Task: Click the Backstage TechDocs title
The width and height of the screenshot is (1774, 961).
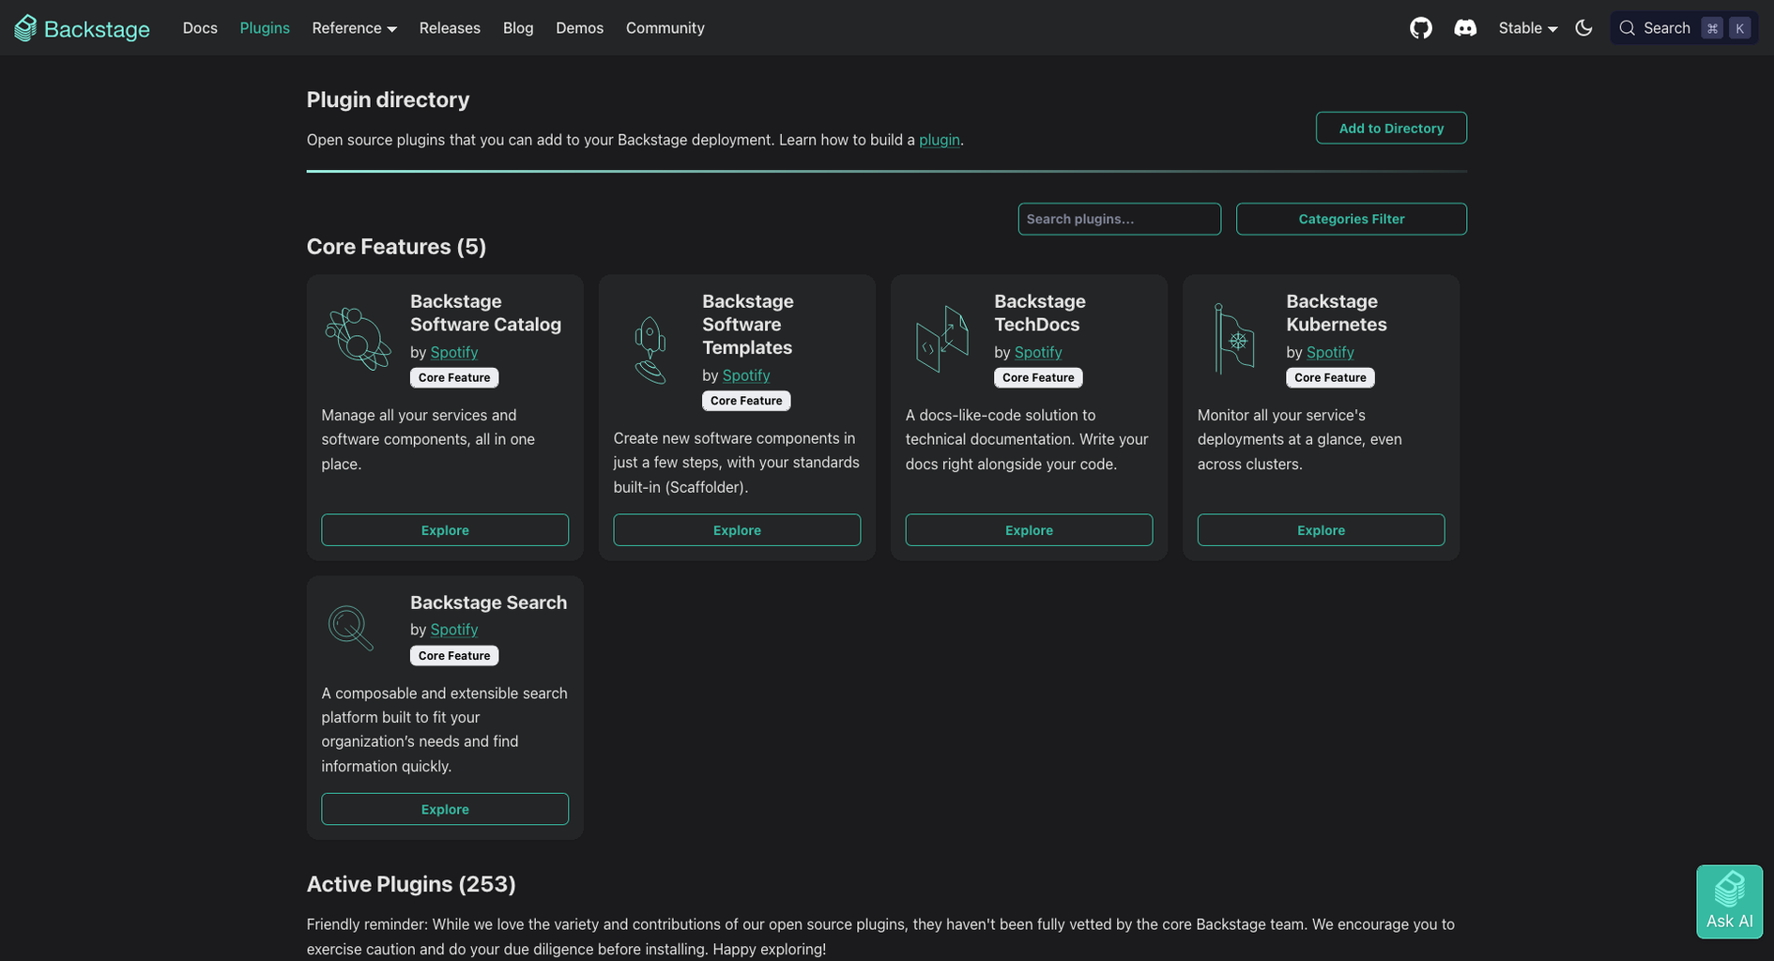Action: (x=1040, y=313)
